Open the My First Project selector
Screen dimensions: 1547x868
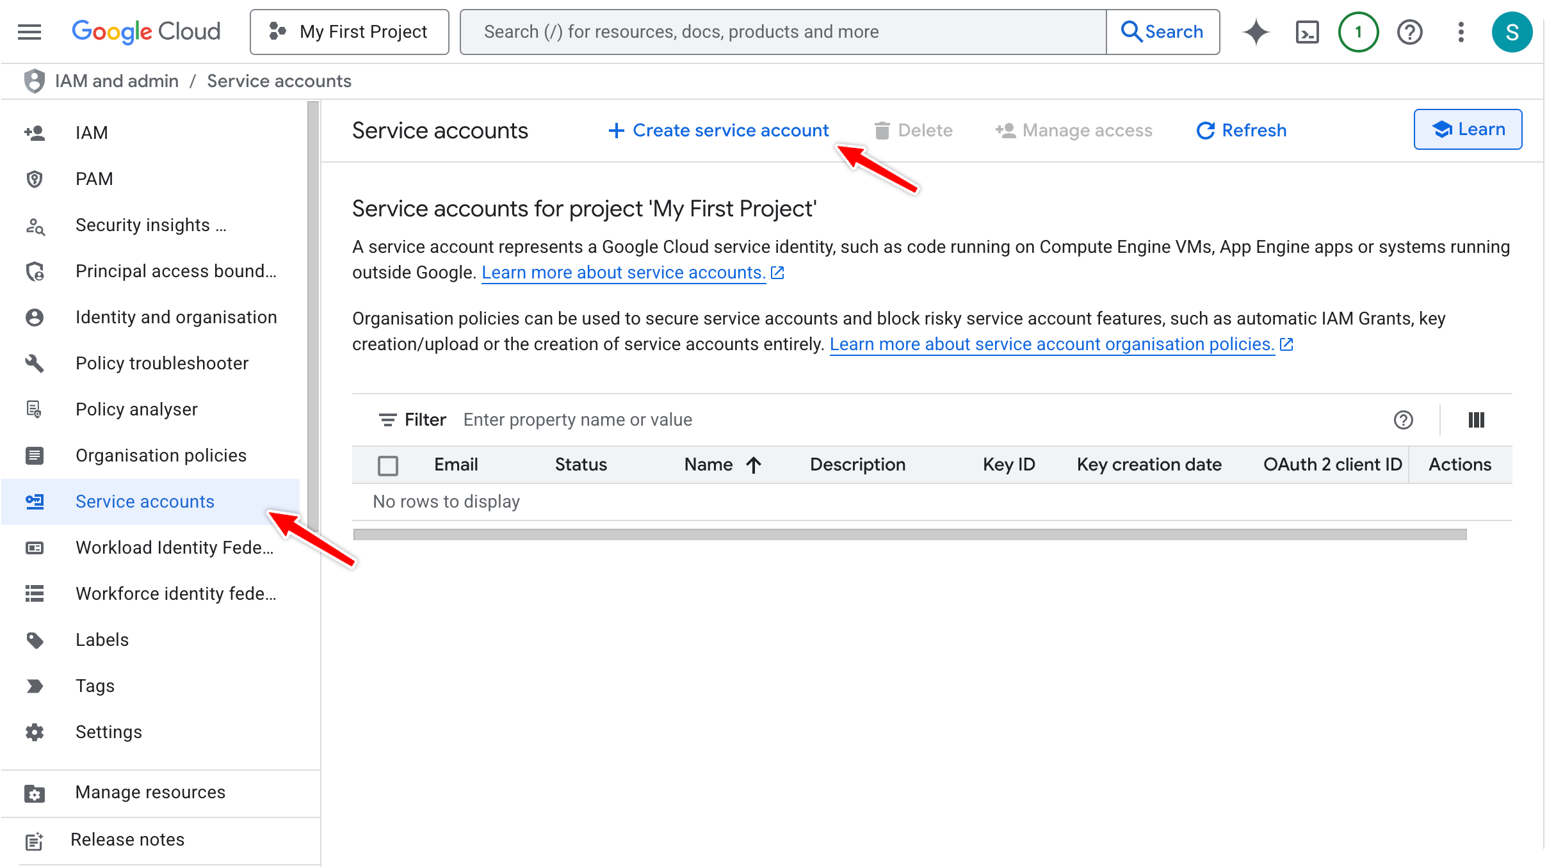click(350, 32)
